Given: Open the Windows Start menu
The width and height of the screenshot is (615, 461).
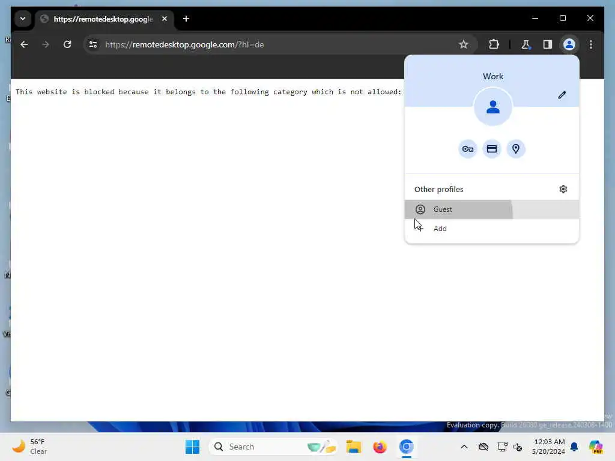Looking at the screenshot, I should (192, 447).
